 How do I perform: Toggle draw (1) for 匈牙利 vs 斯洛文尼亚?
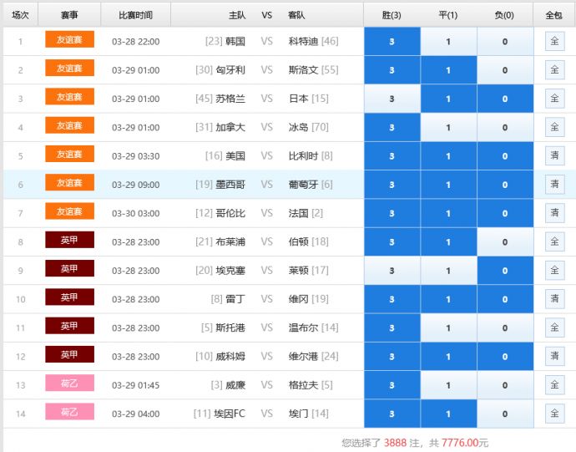pos(448,70)
